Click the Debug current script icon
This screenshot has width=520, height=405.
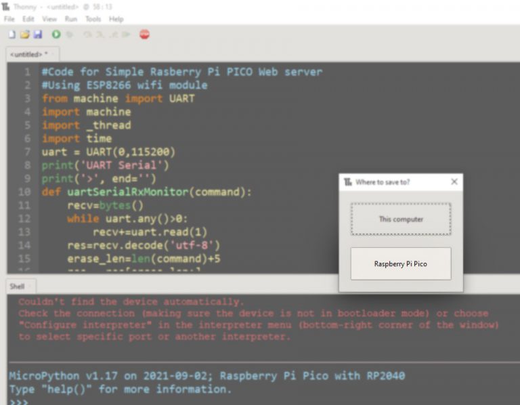pos(70,35)
